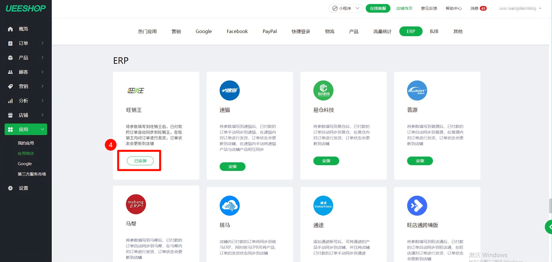The width and height of the screenshot is (552, 262).
Task: Click the 已安装 button for 旺销王
Action: (140, 161)
